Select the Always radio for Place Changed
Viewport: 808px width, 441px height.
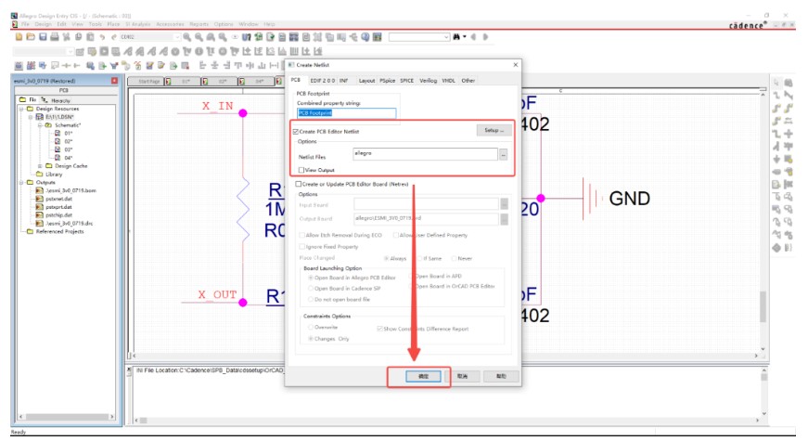click(386, 258)
